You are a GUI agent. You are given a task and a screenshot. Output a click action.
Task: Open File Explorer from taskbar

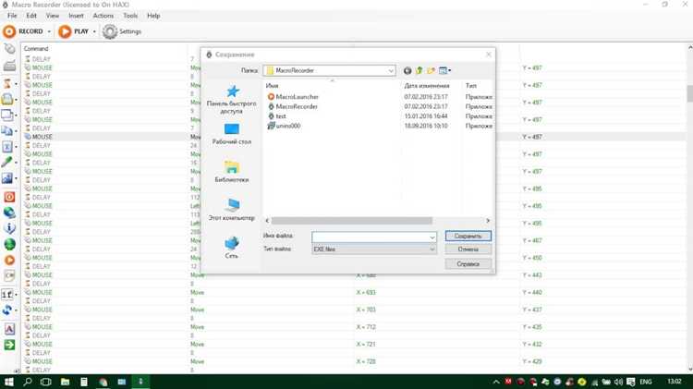65,382
